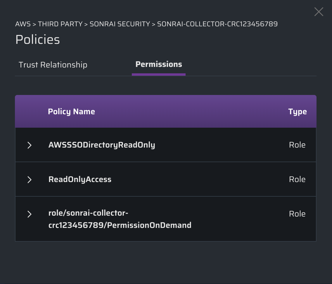Image resolution: width=332 pixels, height=284 pixels.
Task: Expand the ReadOnlyAccess policy chevron
Action: (x=29, y=179)
